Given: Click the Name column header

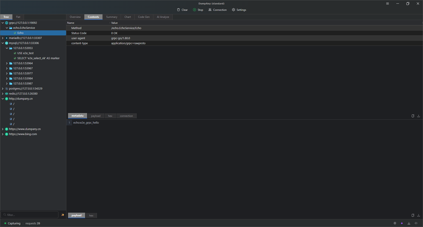Looking at the screenshot, I should (x=71, y=23).
